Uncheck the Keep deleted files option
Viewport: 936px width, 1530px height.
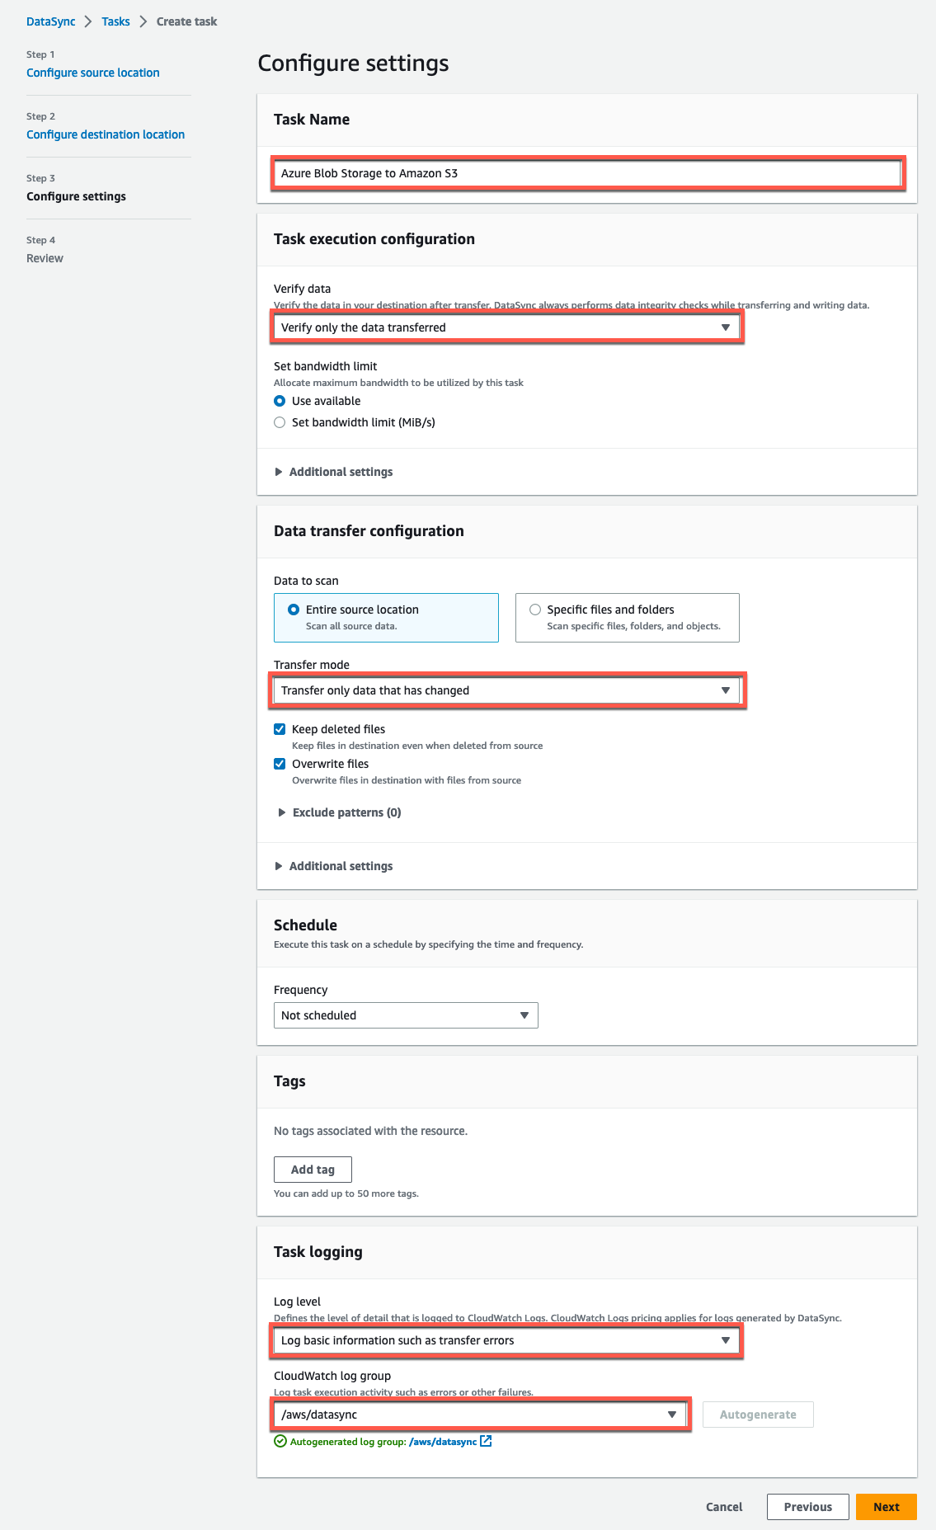(280, 728)
